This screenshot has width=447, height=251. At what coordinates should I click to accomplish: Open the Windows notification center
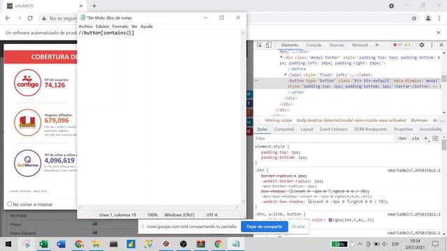click(435, 244)
